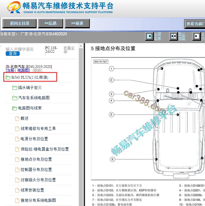Viewport: 205px width, 206px height.
Task: Open the 全屏菜单 link
Action: coord(158,36)
